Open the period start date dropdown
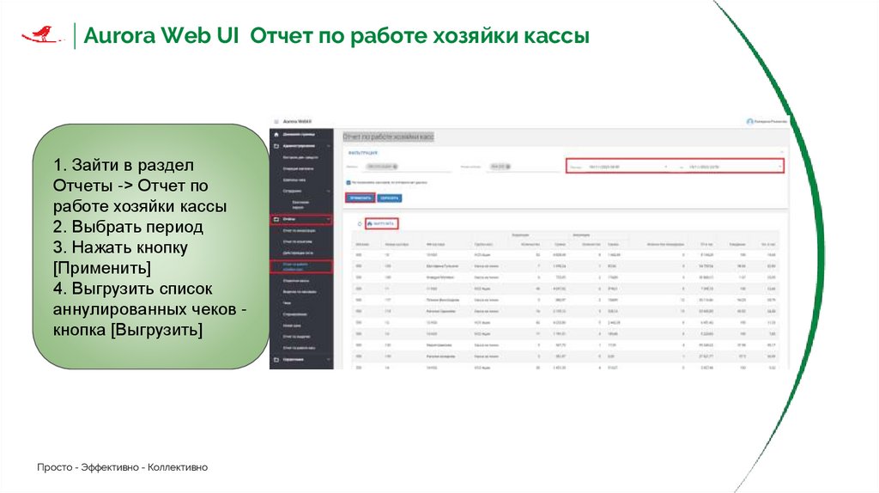Screen dimensions: 879x493 click(x=666, y=167)
